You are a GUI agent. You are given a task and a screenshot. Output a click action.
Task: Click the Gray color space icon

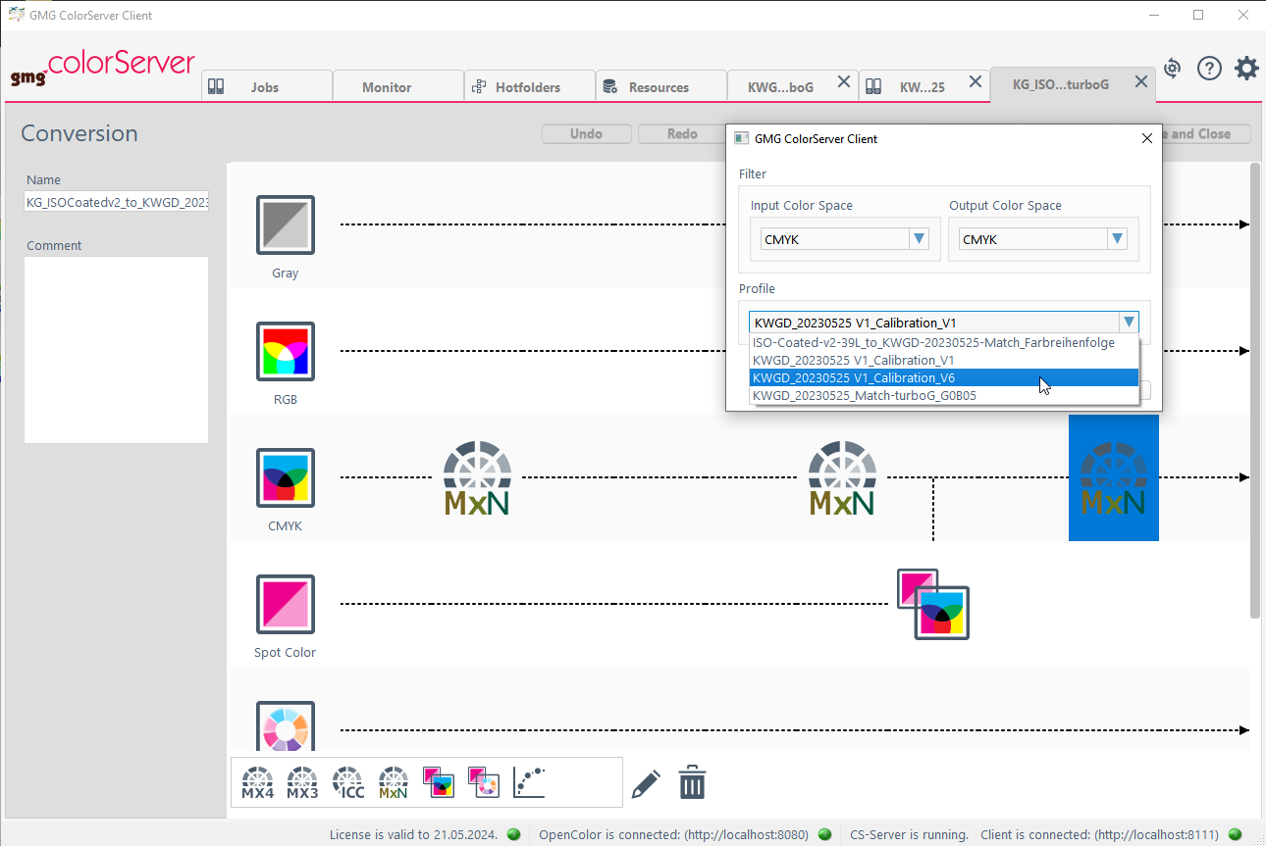[x=286, y=224]
